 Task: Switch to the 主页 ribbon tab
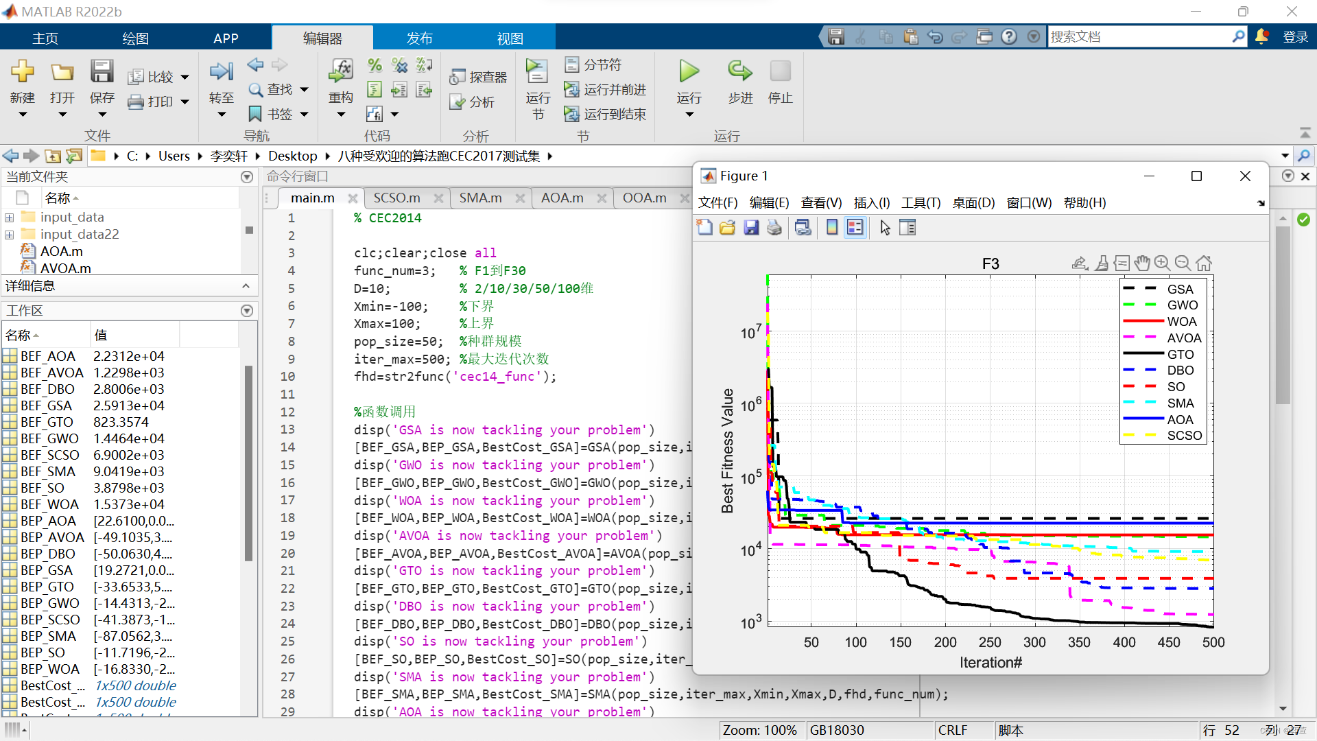pyautogui.click(x=45, y=38)
